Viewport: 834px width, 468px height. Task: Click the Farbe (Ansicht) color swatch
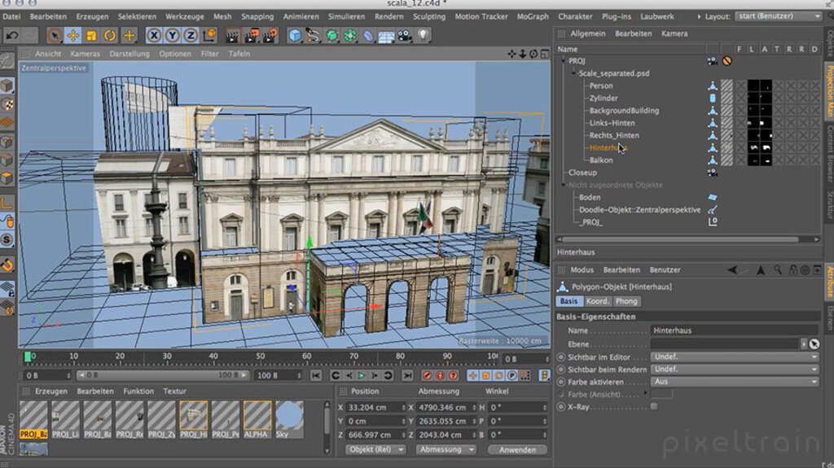(x=661, y=394)
